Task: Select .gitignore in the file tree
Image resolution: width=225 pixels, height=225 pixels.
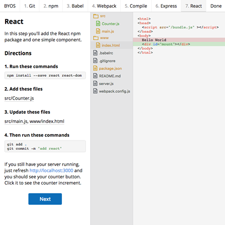Action: tap(107, 61)
